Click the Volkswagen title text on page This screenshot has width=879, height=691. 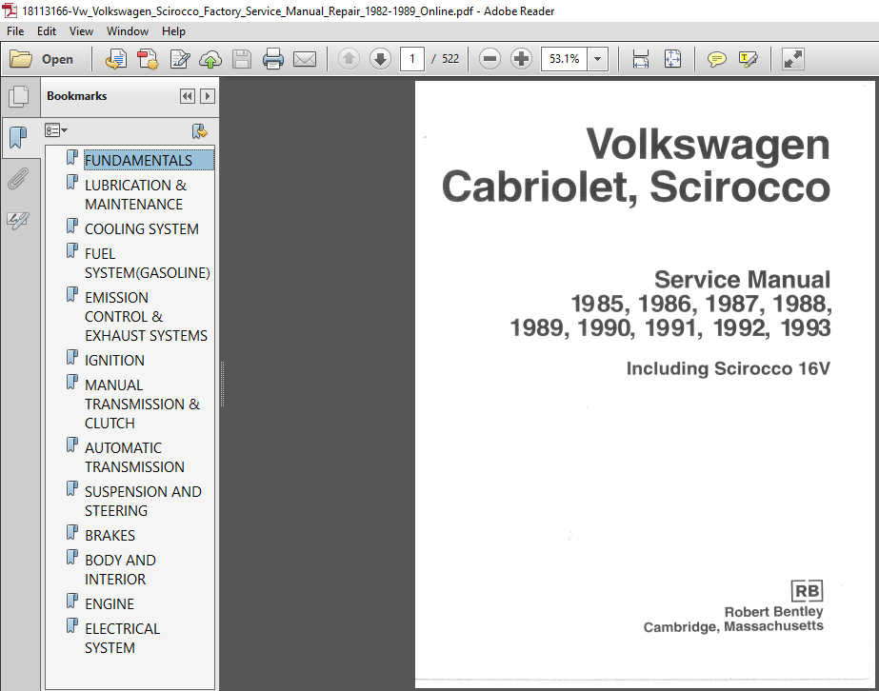coord(708,145)
